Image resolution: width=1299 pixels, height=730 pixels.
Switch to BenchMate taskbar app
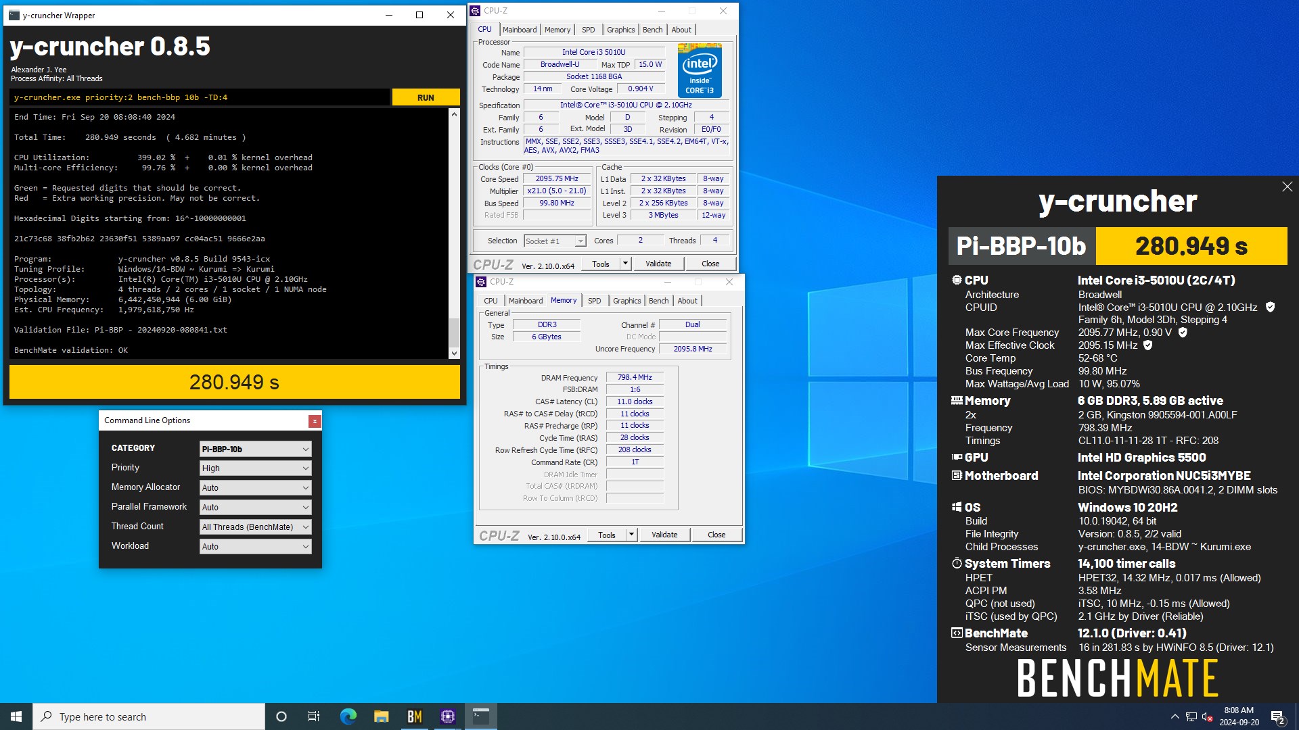click(x=414, y=716)
